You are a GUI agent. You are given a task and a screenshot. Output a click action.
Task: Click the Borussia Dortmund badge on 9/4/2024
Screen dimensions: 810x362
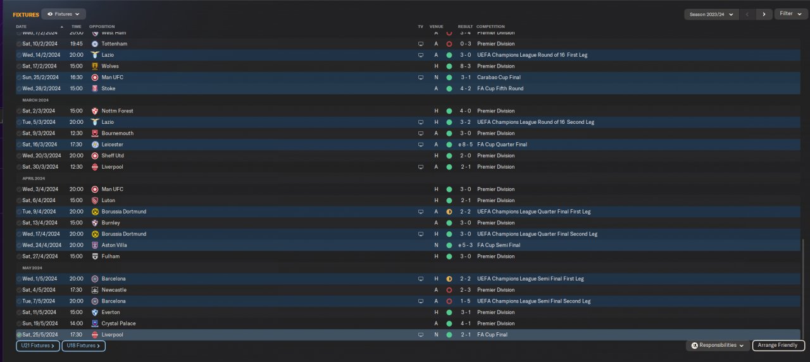(95, 212)
